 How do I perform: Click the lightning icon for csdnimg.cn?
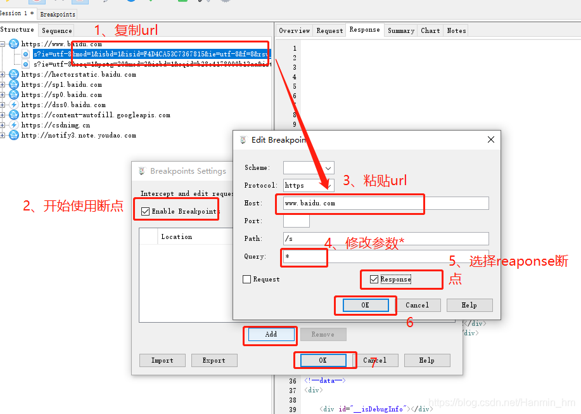tap(14, 126)
